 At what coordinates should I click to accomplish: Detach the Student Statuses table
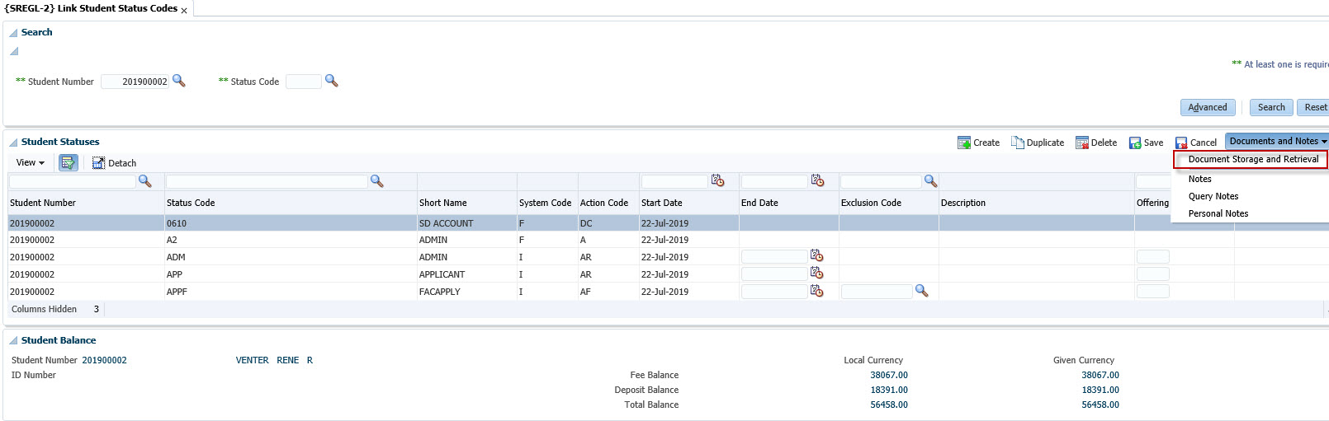coord(115,163)
